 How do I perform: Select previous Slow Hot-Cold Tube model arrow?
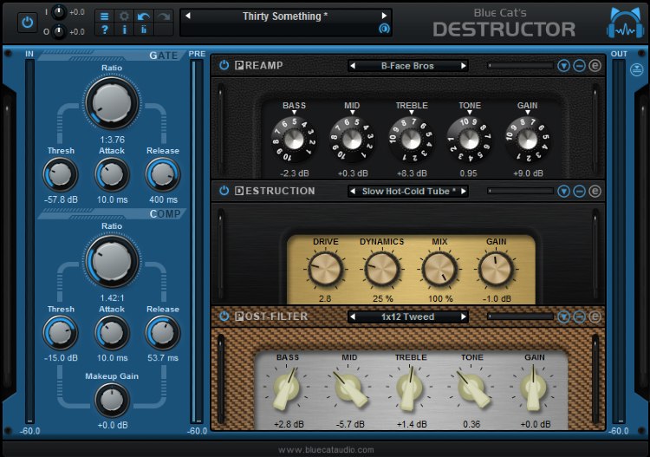(353, 191)
